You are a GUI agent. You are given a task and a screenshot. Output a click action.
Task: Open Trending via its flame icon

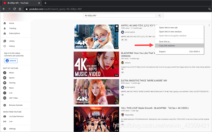(5, 28)
